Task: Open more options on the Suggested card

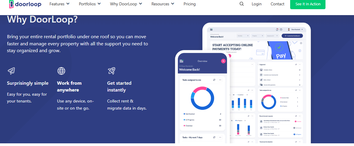Action: pyautogui.click(x=300, y=65)
